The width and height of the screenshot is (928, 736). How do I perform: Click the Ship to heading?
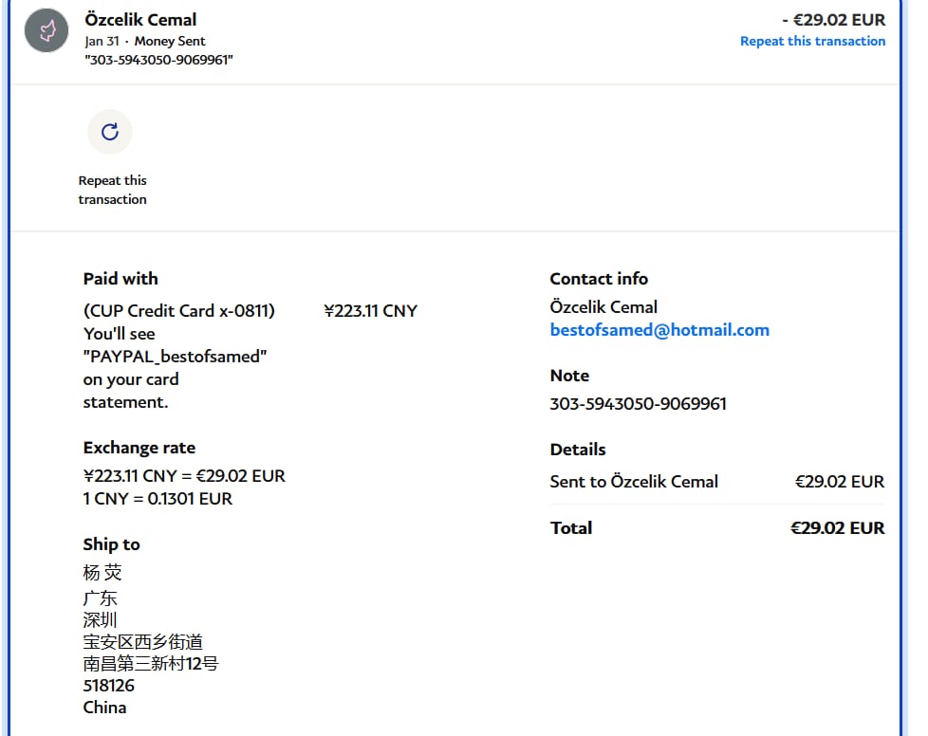tap(111, 544)
